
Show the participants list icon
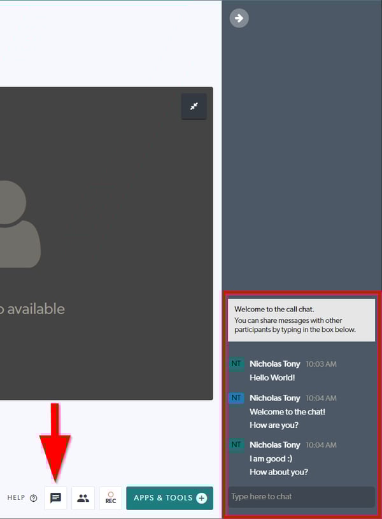tap(83, 498)
